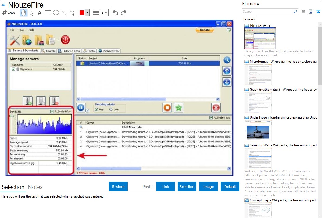Click the Link paste button

click(166, 187)
